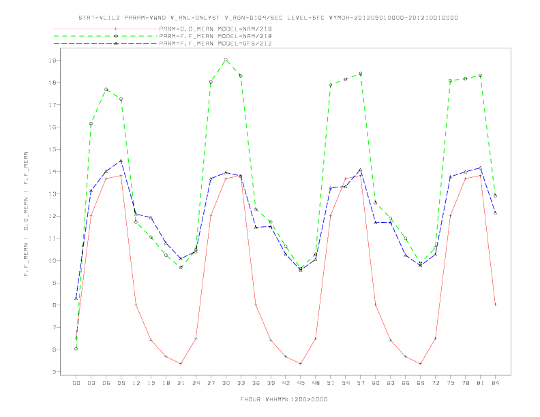Click x-axis tick label 42
The image size is (540, 417).
[x=286, y=383]
